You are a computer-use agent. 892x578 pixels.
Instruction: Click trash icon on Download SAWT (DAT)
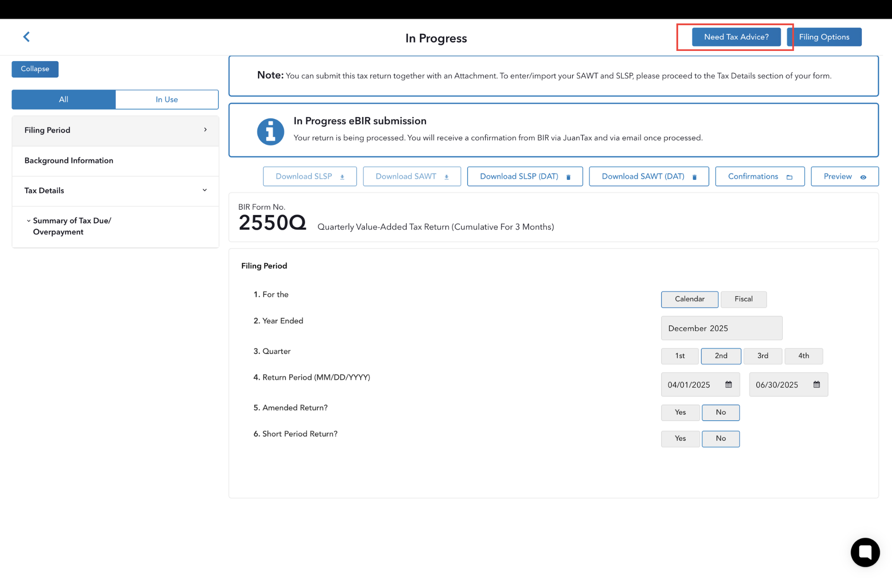[x=694, y=177]
